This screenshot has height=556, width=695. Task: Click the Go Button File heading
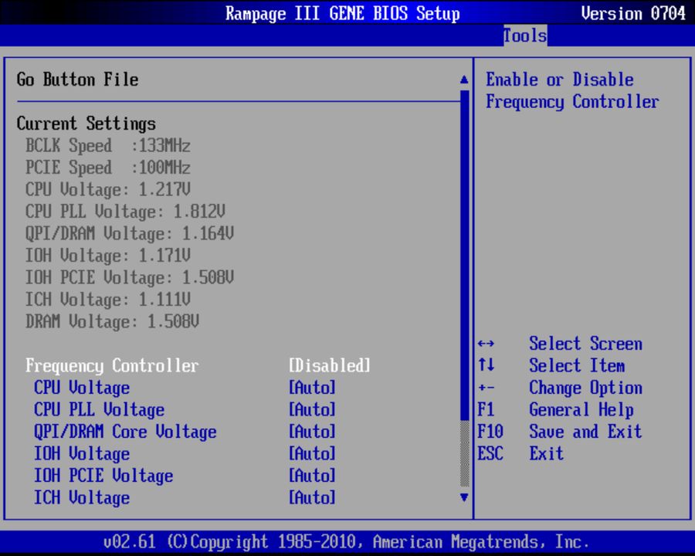[x=77, y=80]
